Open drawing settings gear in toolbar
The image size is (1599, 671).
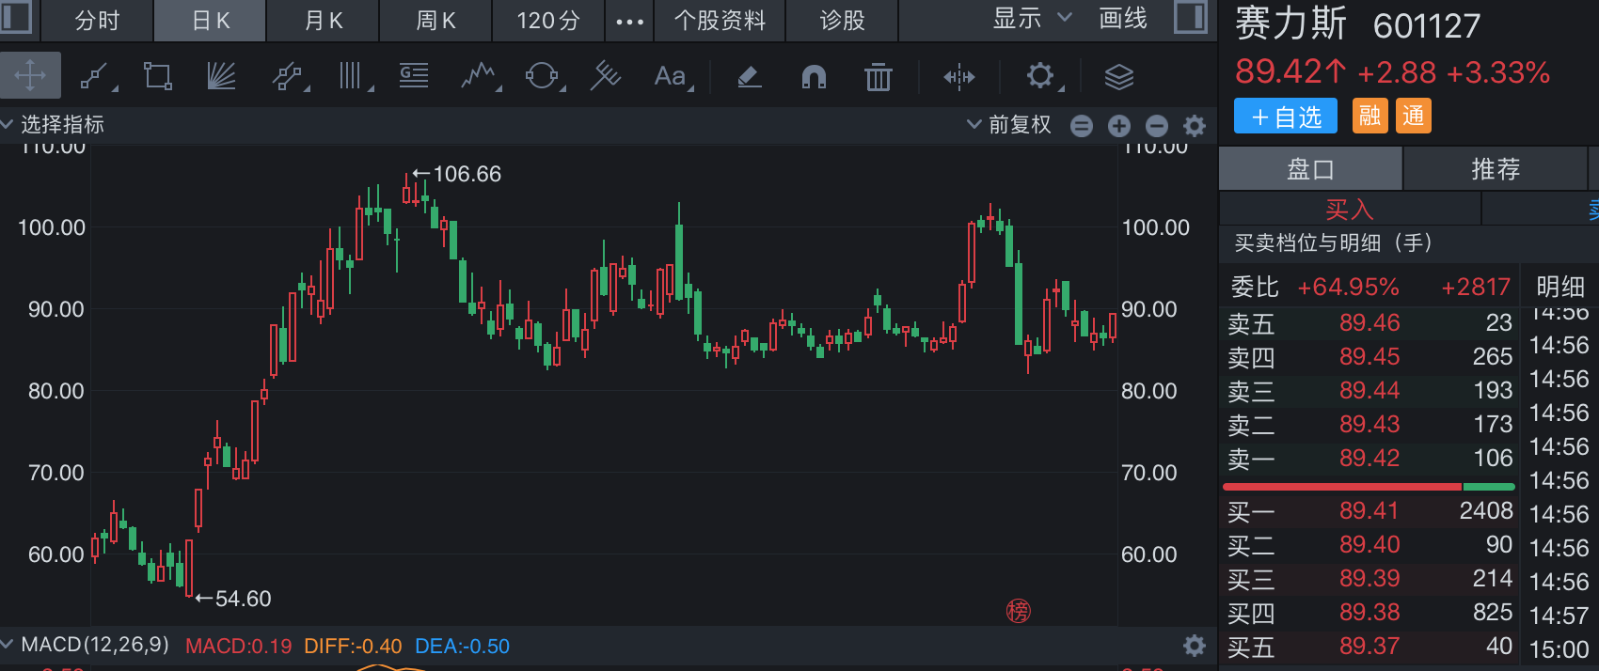(1041, 76)
